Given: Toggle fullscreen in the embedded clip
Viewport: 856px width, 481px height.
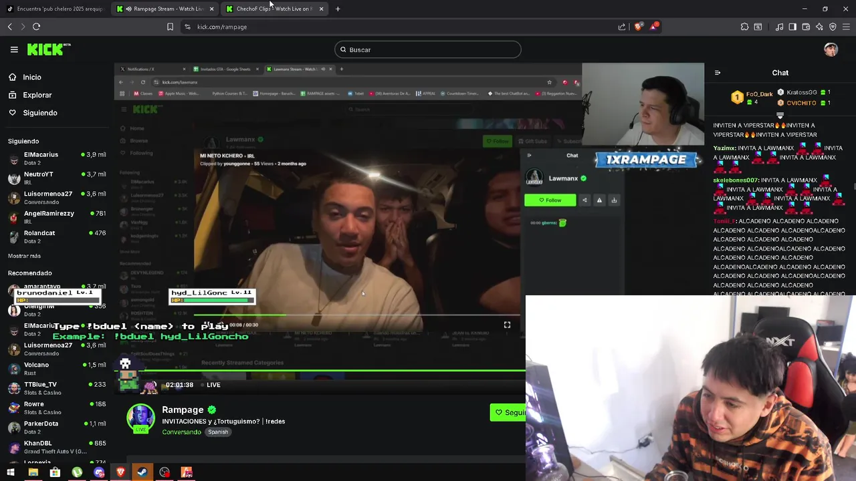Looking at the screenshot, I should point(507,325).
